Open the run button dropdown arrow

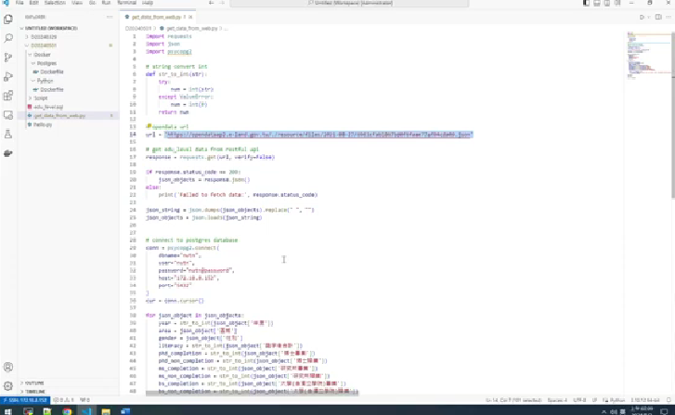pyautogui.click(x=648, y=18)
